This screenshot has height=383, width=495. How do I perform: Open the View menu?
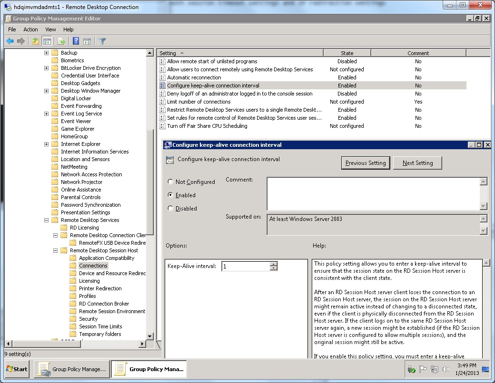coord(50,29)
